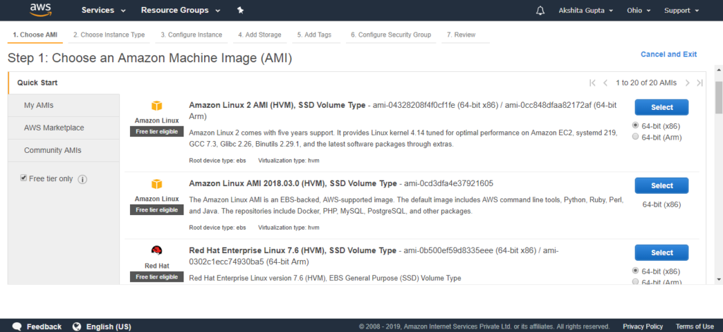Viewport: 723px width, 332px height.
Task: Open the Resource Groups dropdown
Action: (180, 10)
